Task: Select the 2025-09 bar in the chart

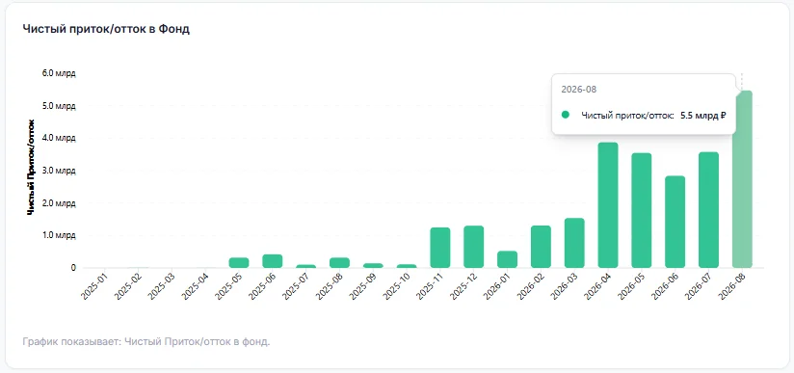Action: [373, 265]
